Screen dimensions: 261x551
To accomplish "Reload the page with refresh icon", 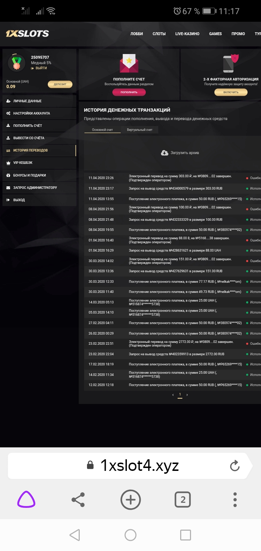I will [235, 465].
